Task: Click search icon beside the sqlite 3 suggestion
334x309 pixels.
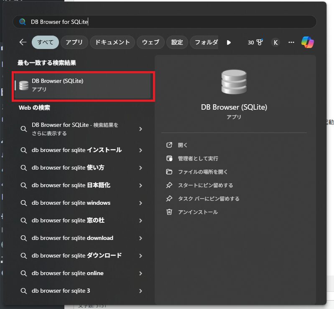Action: point(24,291)
